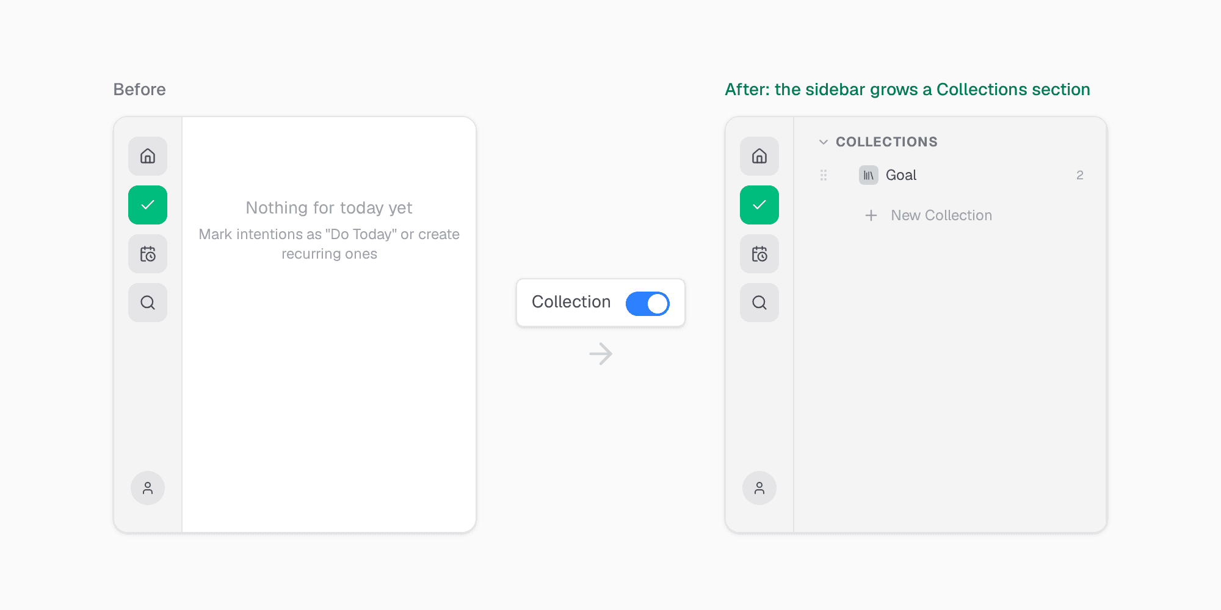Open search icon in After panel sidebar
This screenshot has height=610, width=1221.
[x=759, y=303]
